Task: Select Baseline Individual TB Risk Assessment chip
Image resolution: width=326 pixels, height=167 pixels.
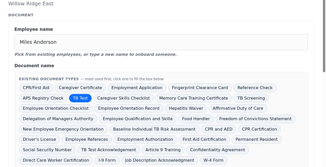Action: point(154,129)
